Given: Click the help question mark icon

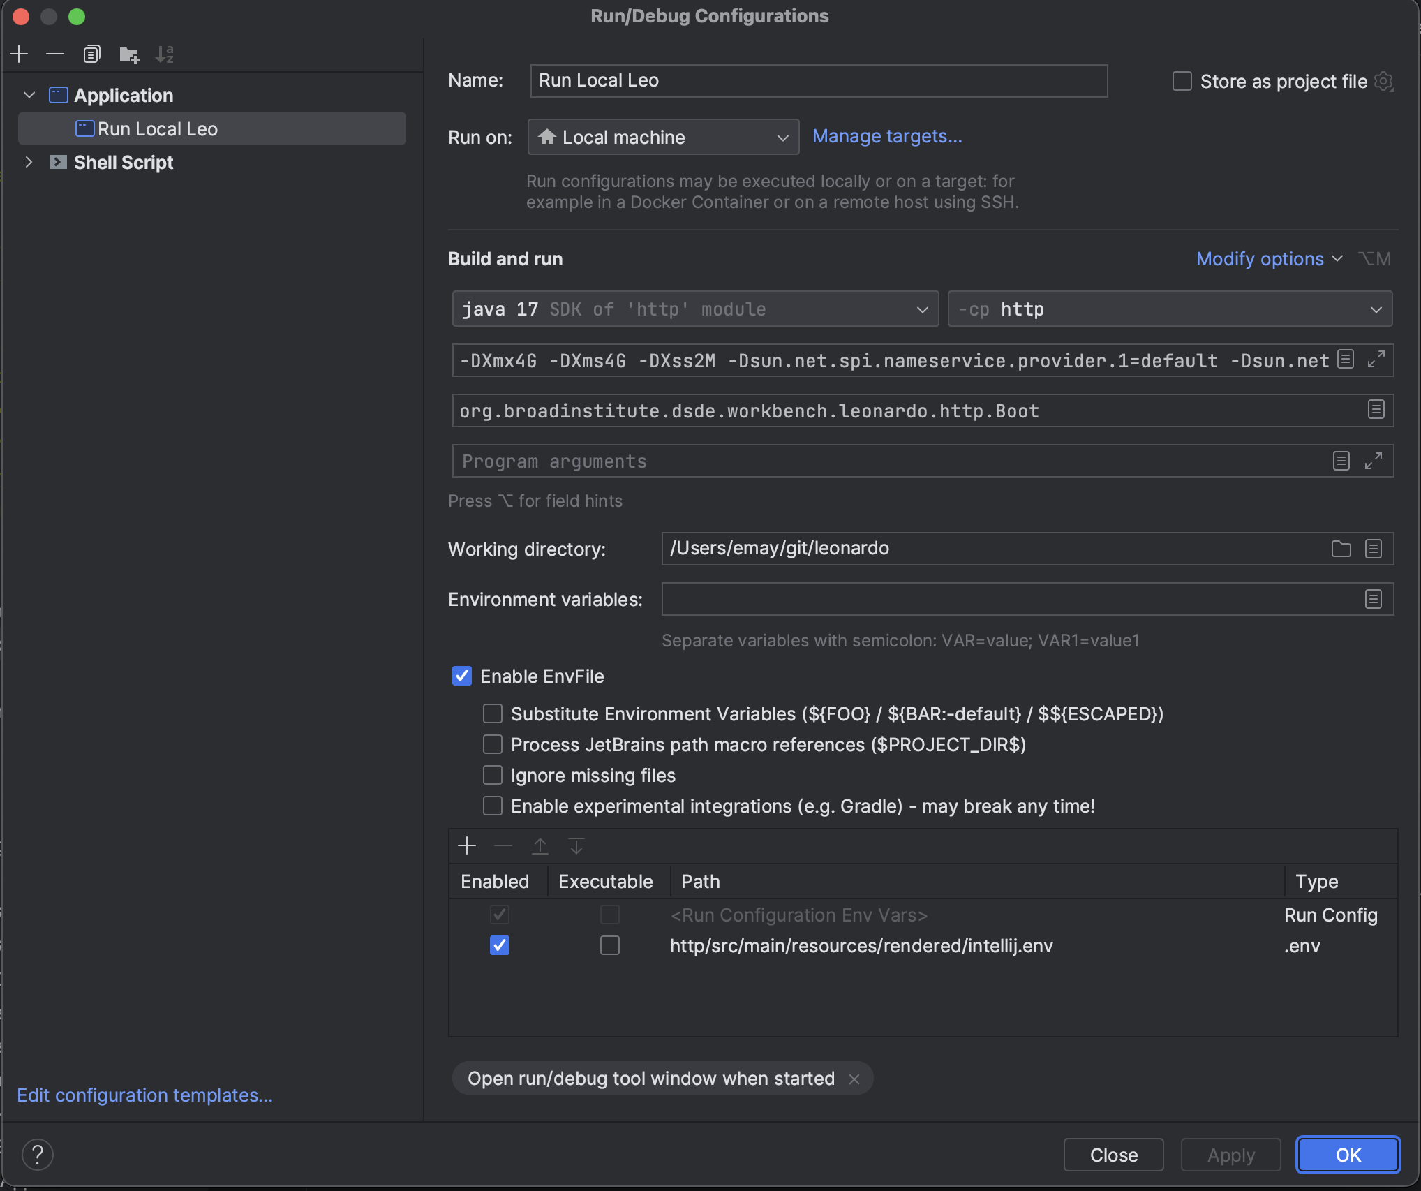Looking at the screenshot, I should [x=38, y=1155].
